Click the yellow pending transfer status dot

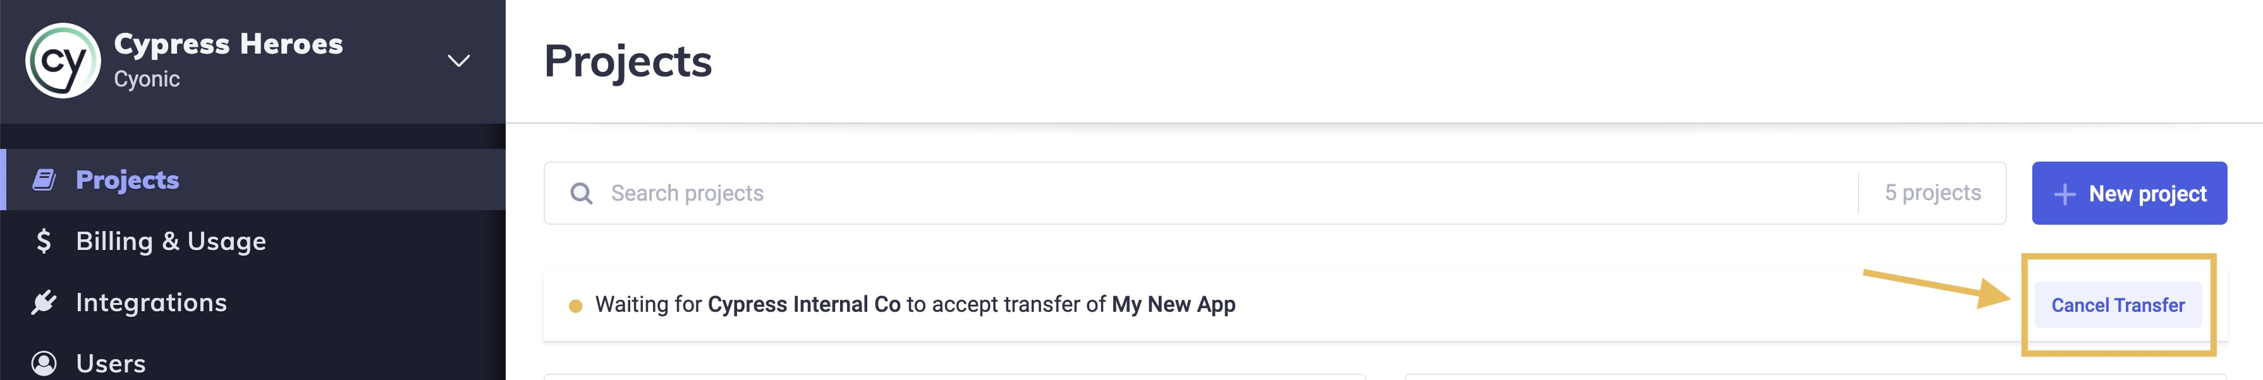click(x=576, y=304)
